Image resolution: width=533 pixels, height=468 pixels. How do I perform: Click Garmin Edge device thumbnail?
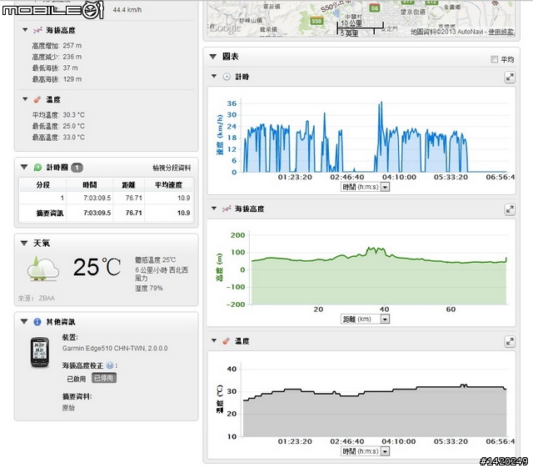coord(40,352)
